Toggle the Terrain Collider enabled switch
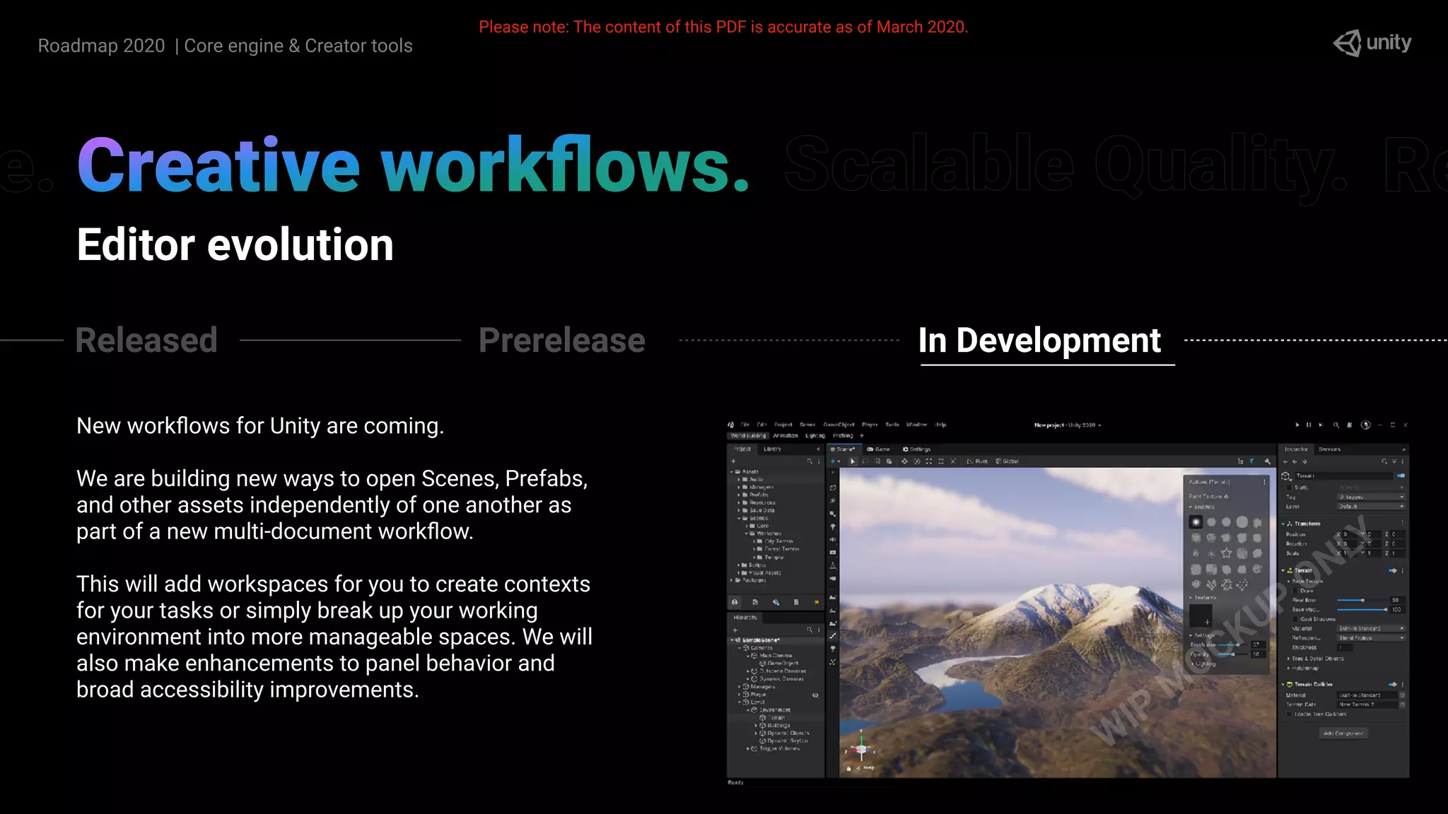The image size is (1448, 814). pyautogui.click(x=1392, y=685)
